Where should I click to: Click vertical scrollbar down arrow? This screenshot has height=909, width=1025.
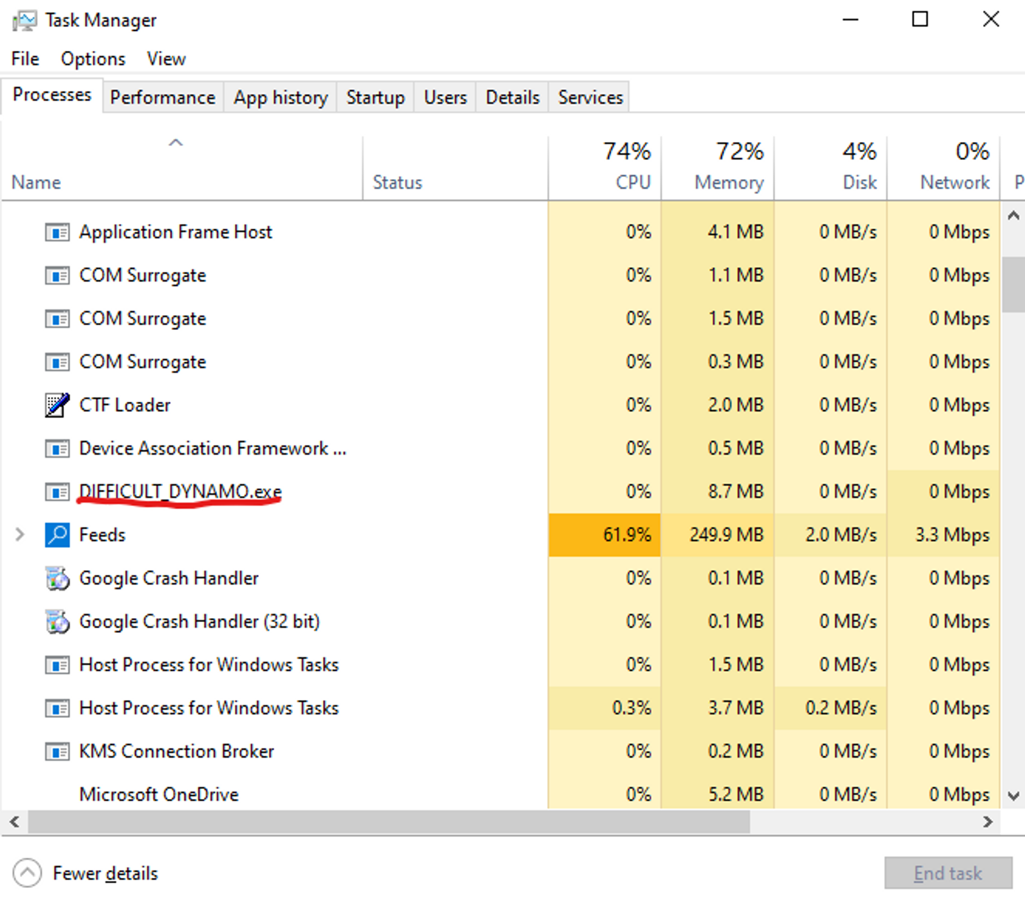1013,796
